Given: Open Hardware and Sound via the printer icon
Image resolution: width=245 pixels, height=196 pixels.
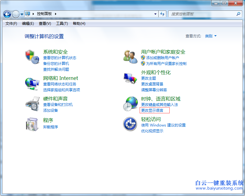Looking at the screenshot, I should pos(32,104).
